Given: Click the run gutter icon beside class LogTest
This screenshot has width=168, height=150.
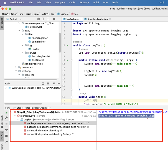Looking at the screenshot, I should (67, 46).
